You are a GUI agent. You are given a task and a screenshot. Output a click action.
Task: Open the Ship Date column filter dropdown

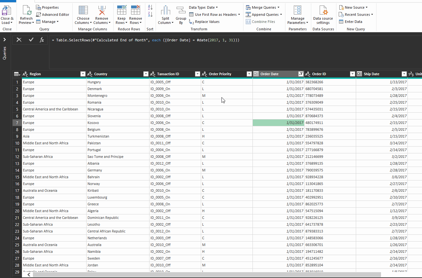click(x=404, y=74)
